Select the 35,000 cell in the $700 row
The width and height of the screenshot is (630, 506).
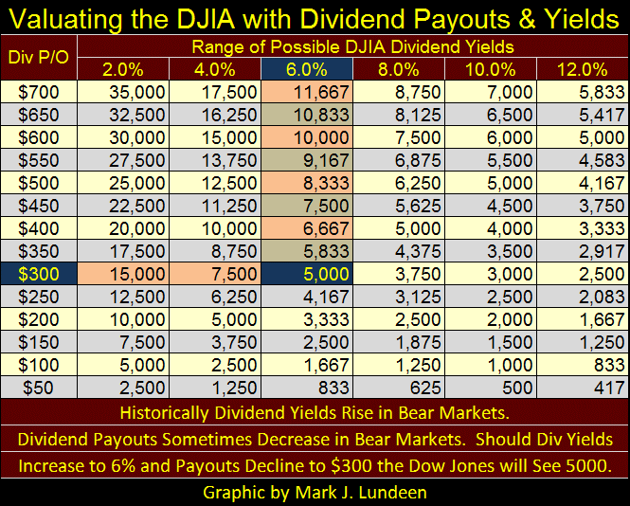pos(123,92)
